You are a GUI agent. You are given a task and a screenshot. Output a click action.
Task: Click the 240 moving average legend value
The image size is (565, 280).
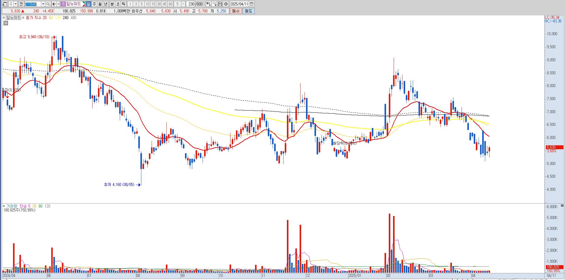pyautogui.click(x=66, y=18)
